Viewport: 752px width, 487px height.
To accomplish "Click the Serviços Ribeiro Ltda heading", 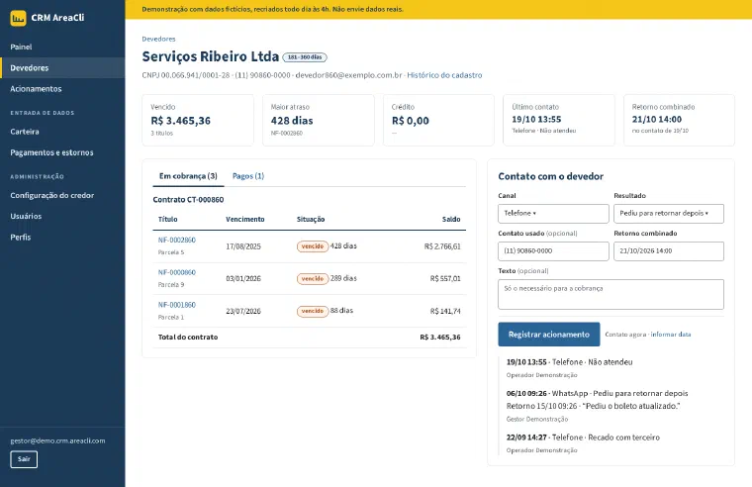I will (x=210, y=56).
